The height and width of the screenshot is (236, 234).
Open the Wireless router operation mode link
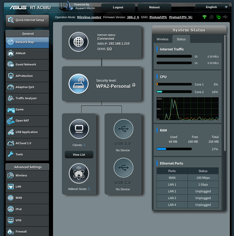[x=89, y=17]
